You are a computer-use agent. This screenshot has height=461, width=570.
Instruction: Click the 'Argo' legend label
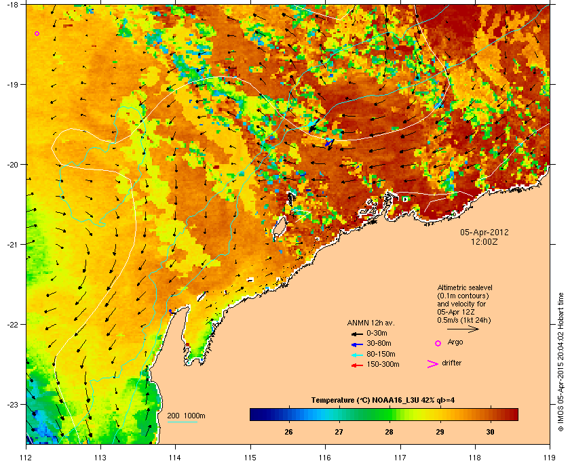click(x=455, y=342)
